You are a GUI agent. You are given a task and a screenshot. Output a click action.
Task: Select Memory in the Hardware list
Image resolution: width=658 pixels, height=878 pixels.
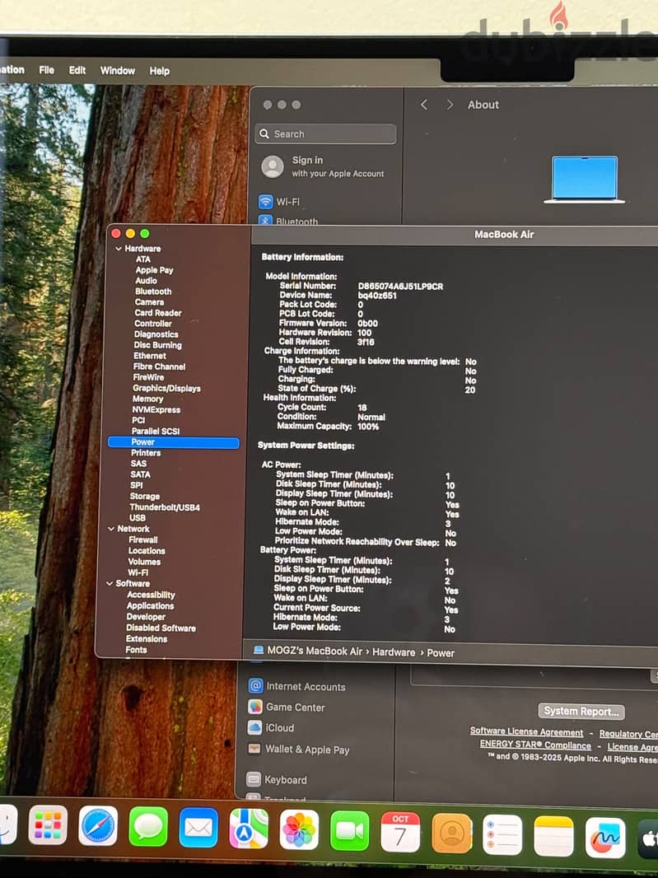pyautogui.click(x=147, y=399)
